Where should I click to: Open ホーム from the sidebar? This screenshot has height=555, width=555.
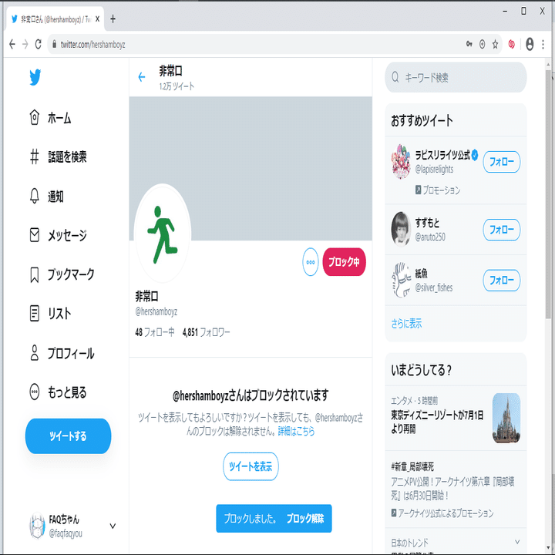pyautogui.click(x=51, y=117)
